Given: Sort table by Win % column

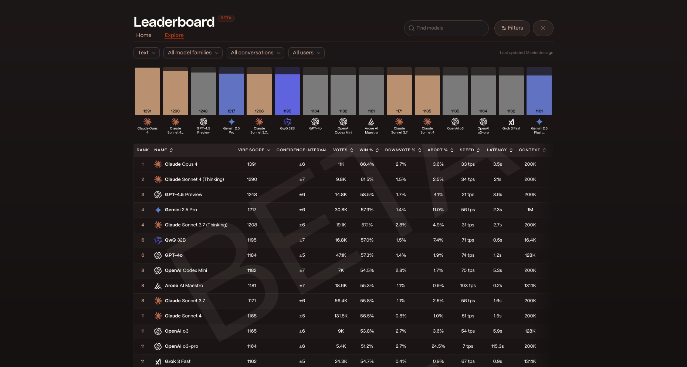Looking at the screenshot, I should [x=369, y=150].
